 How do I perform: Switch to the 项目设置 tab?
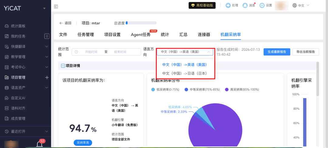coord(112,35)
